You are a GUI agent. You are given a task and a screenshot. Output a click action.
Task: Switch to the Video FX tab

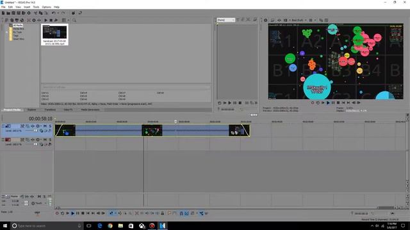click(68, 110)
